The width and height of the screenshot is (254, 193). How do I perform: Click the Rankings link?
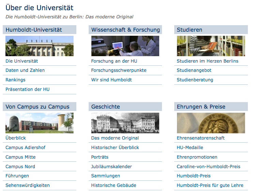pos(15,80)
